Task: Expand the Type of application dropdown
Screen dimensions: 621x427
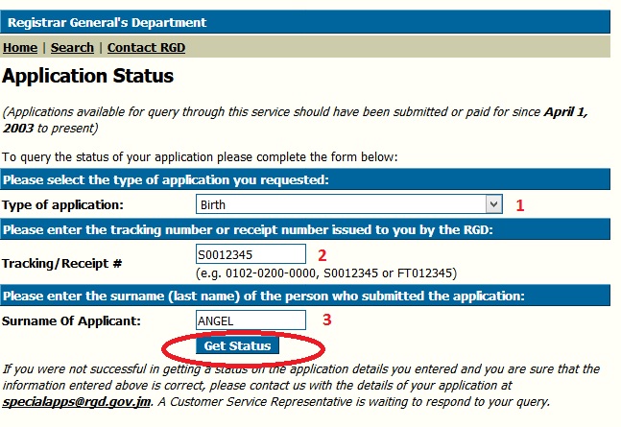Action: 493,203
